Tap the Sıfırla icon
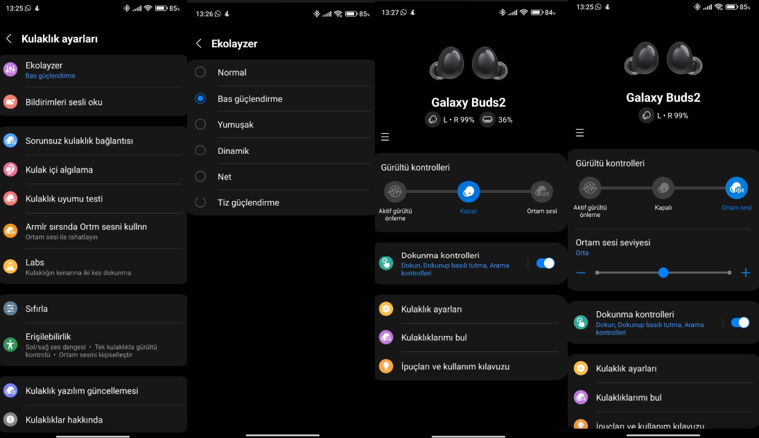 coord(10,308)
